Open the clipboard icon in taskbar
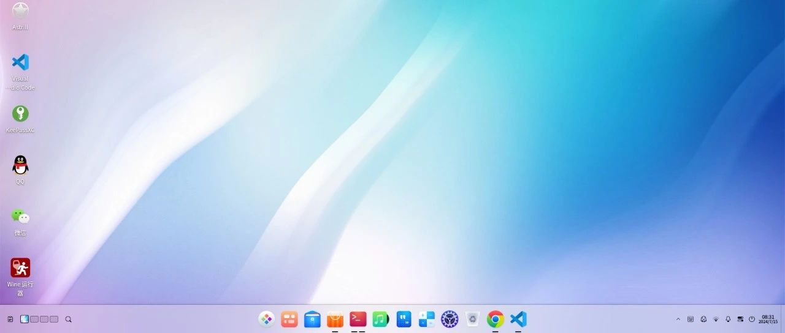Viewport: 785px width, 333px height. tap(10, 319)
